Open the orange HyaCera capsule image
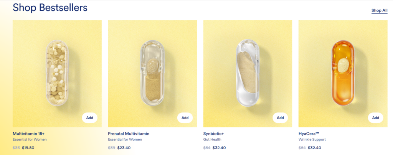The image size is (393, 155). pos(343,73)
